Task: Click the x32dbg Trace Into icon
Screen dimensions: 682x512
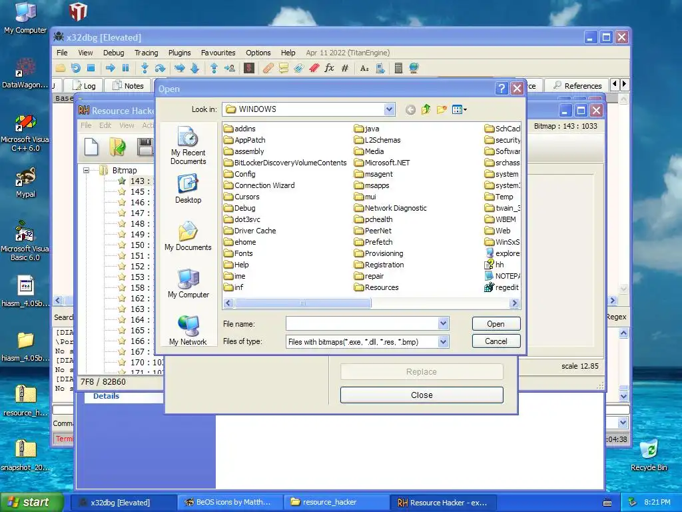Action: (179, 68)
